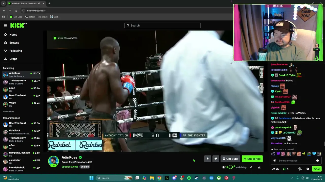
Task: Open Following in the sidebar
Action: 15,51
